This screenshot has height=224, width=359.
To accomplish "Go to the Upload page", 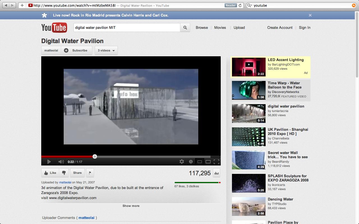I will click(239, 27).
